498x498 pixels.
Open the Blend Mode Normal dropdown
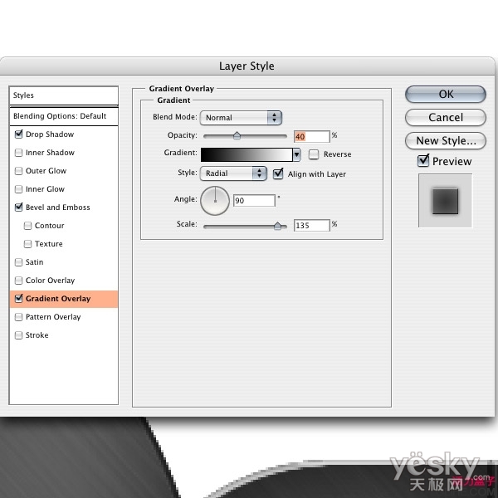pos(241,118)
